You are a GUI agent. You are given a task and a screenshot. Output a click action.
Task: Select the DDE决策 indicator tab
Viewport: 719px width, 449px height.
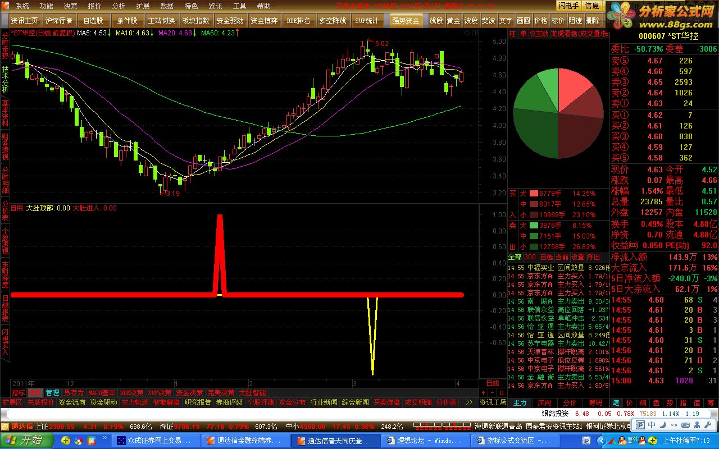click(132, 393)
